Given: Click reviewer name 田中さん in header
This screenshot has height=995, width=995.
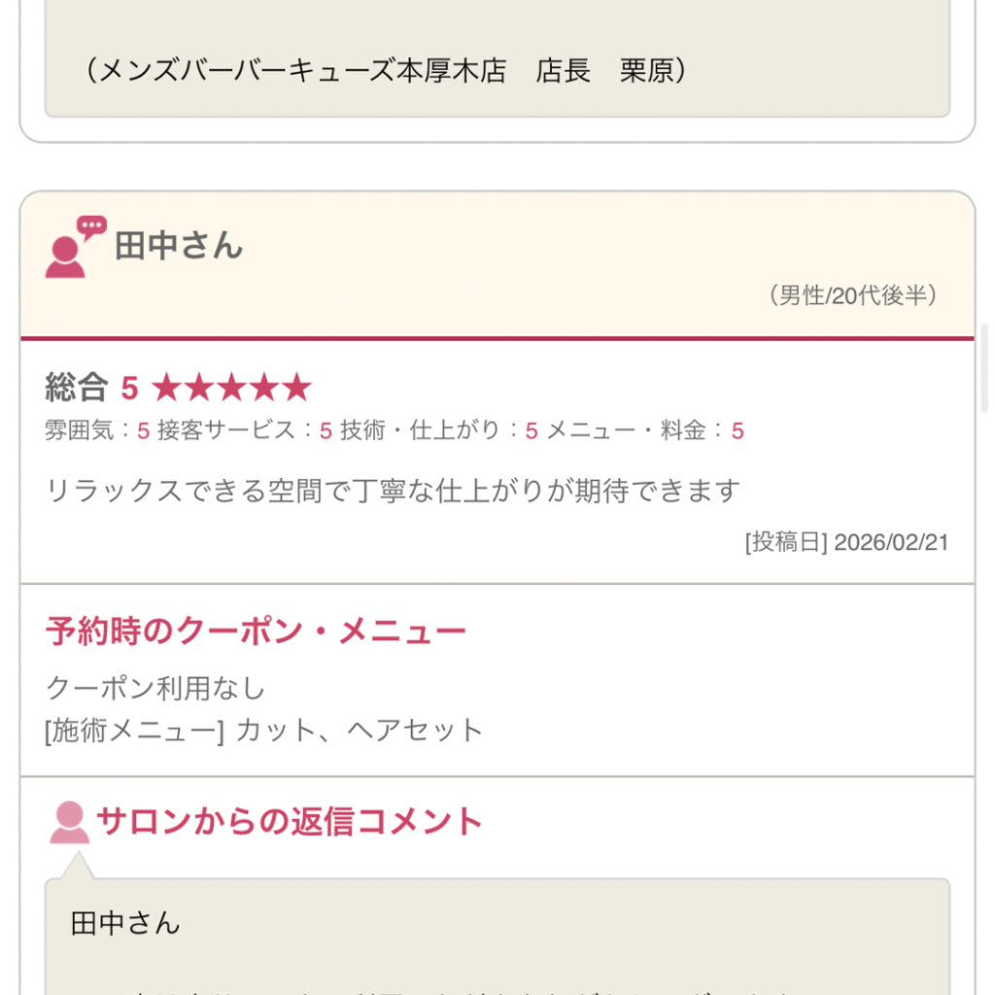Looking at the screenshot, I should click(178, 246).
